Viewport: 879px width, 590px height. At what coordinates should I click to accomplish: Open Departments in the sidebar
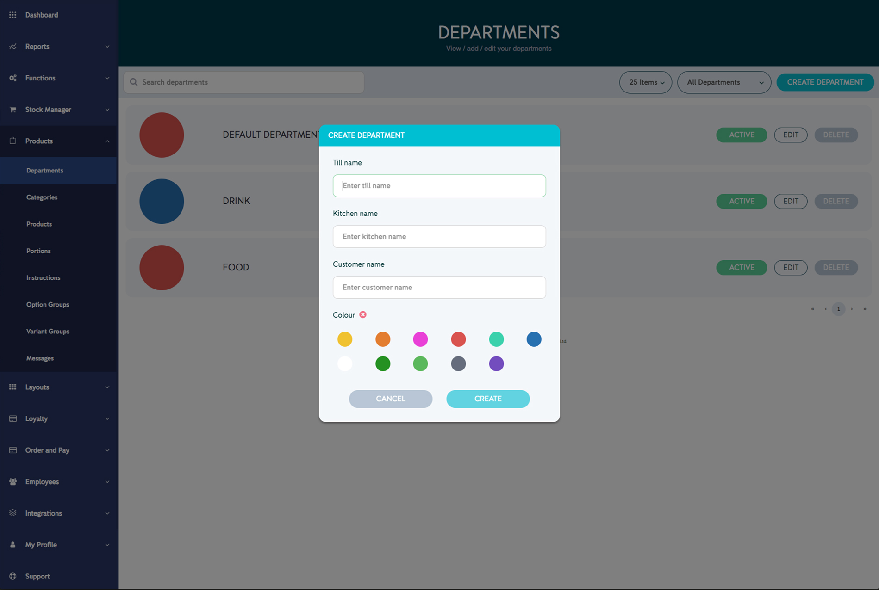pyautogui.click(x=58, y=171)
